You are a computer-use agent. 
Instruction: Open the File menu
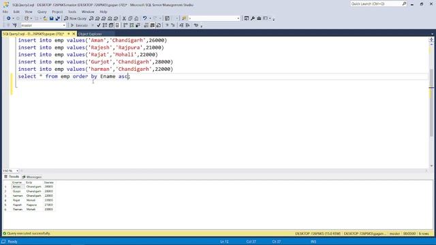coord(5,12)
